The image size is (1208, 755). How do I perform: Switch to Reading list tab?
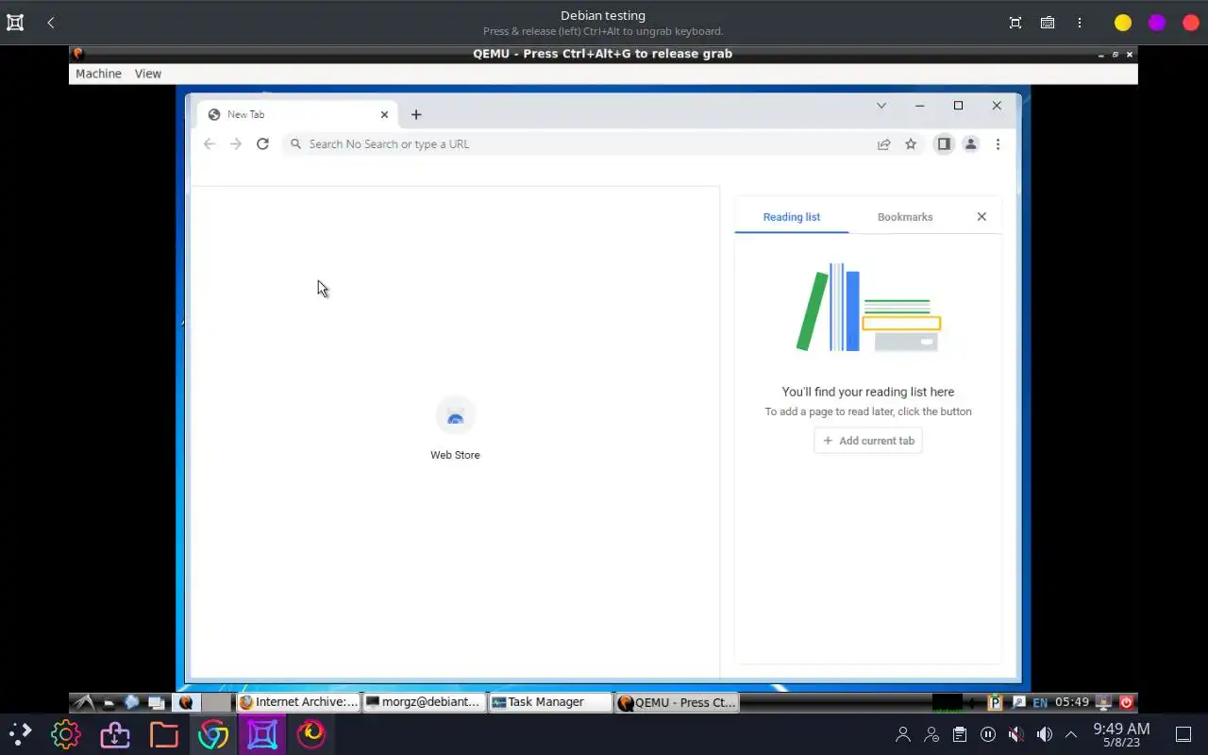792,217
